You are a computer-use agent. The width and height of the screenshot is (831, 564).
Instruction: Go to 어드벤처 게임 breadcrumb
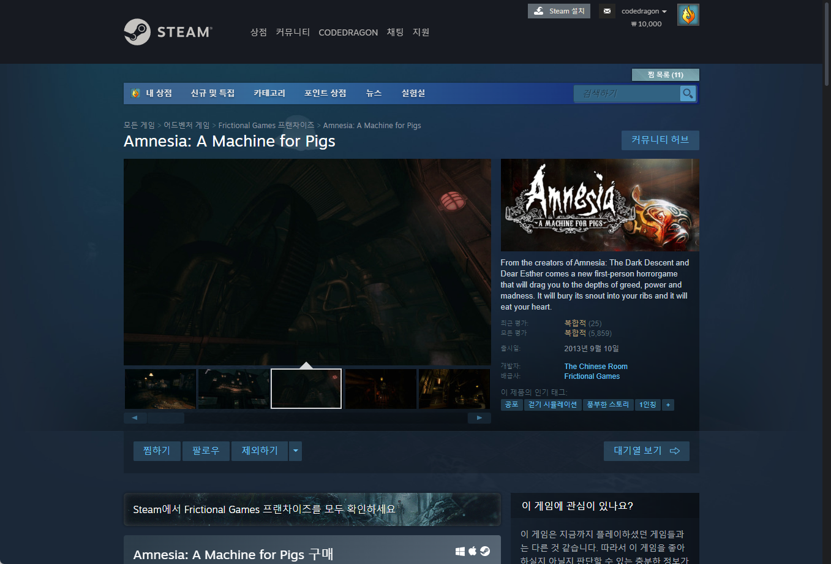[x=186, y=125]
